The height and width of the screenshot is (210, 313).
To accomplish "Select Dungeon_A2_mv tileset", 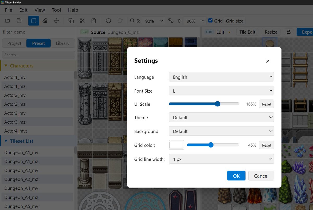I will [37, 170].
